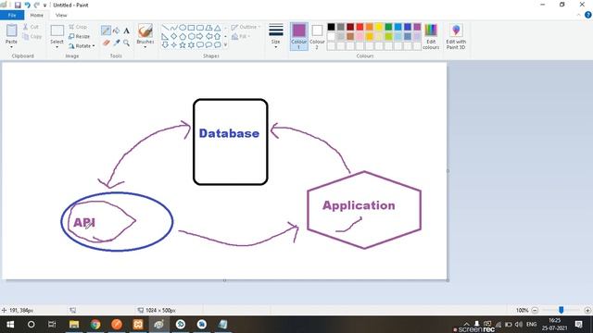Screen dimensions: 593x333
Task: Choose the Right arrow shape
Action: [x=200, y=36]
